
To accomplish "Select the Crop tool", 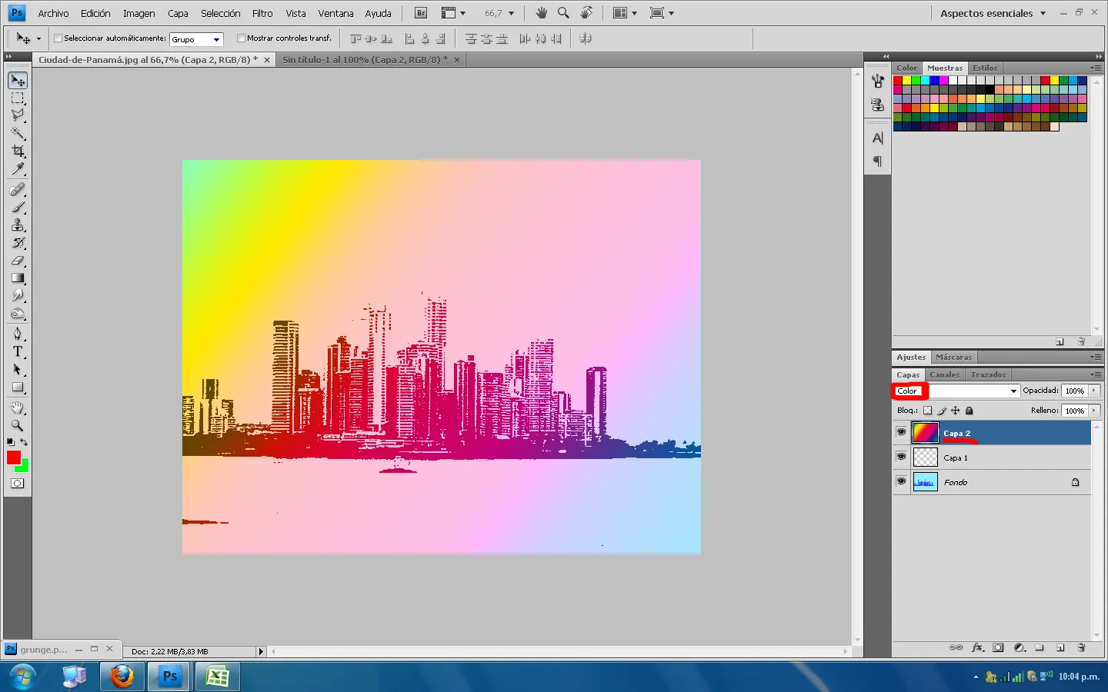I will point(18,151).
